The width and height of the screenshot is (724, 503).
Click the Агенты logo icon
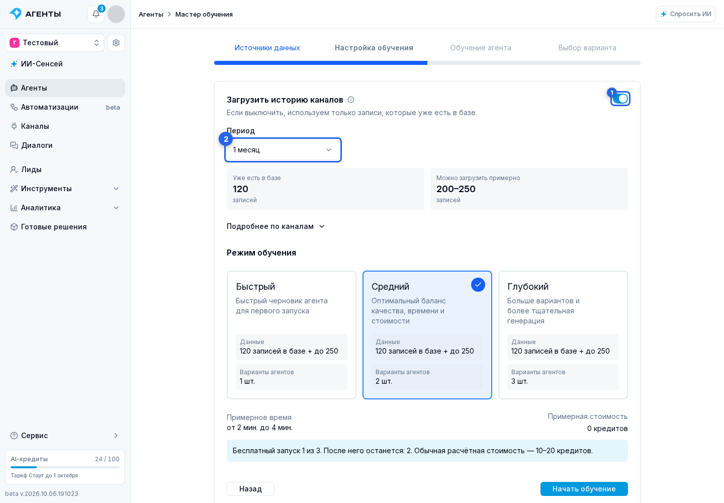pyautogui.click(x=16, y=14)
